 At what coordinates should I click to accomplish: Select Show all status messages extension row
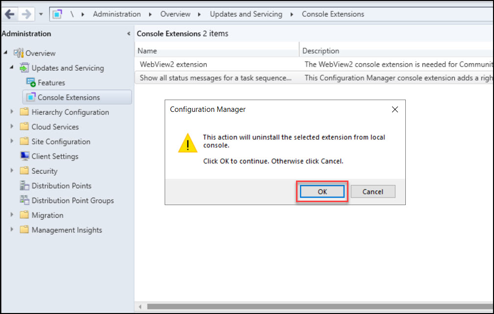click(314, 78)
